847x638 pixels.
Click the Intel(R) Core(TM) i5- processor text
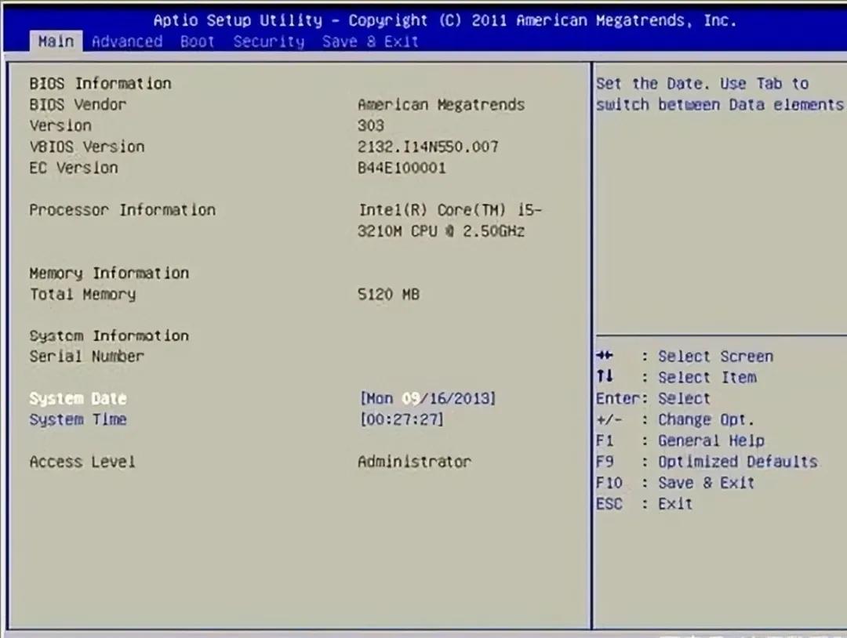click(449, 209)
